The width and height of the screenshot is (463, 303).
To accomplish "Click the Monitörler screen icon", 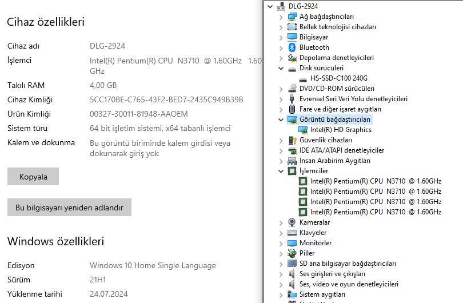I will pos(292,243).
